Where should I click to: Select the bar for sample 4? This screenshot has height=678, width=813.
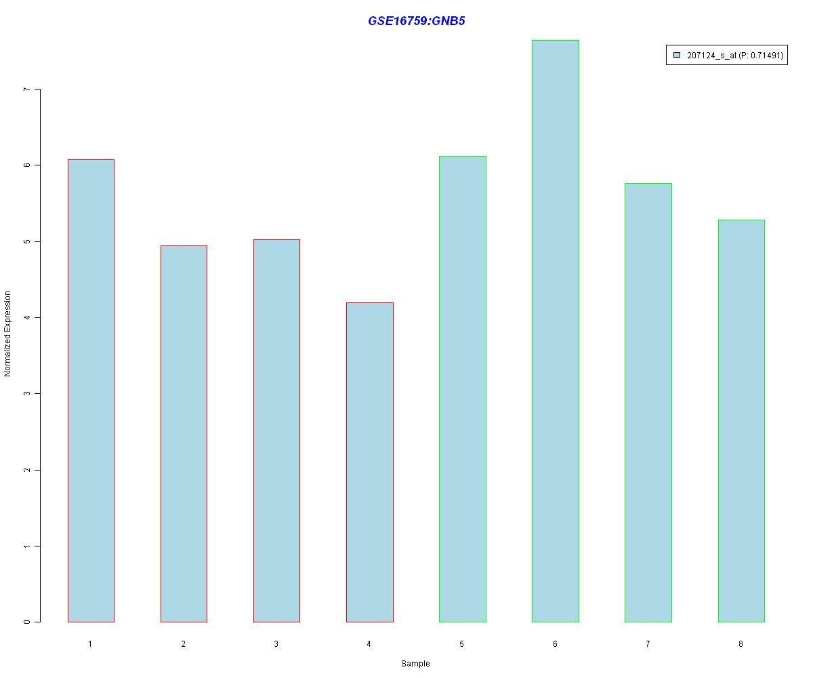tap(369, 462)
